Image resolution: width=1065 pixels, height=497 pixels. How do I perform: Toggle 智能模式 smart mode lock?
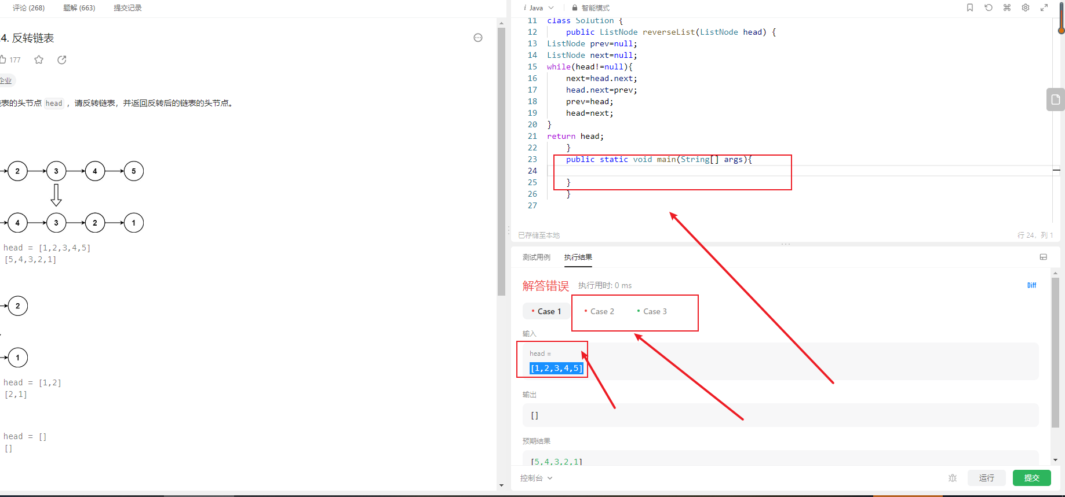point(590,8)
